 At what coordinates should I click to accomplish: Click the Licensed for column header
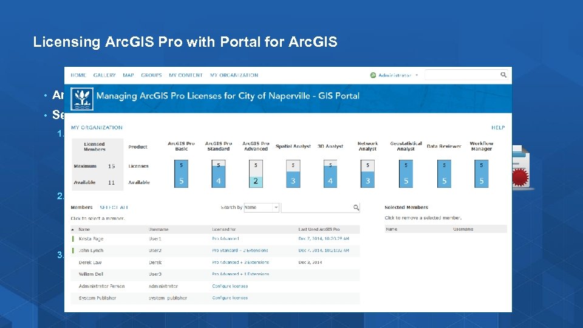click(224, 230)
